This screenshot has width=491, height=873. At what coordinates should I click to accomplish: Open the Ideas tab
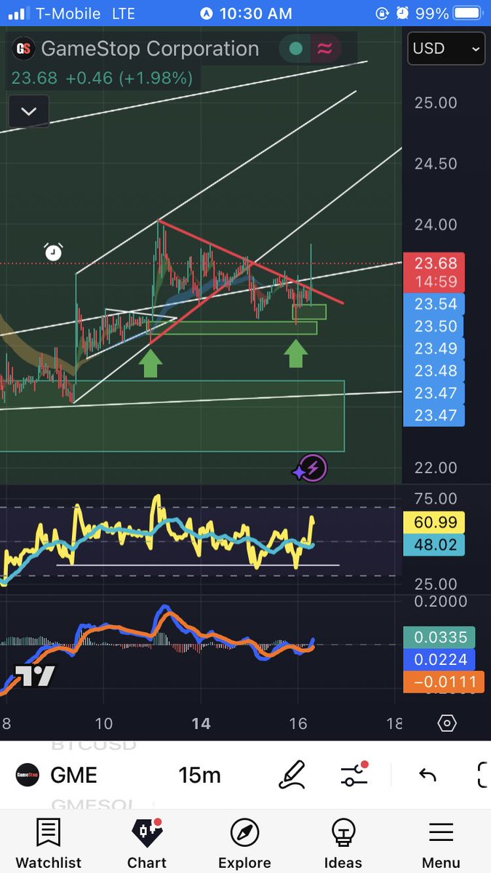tap(343, 844)
